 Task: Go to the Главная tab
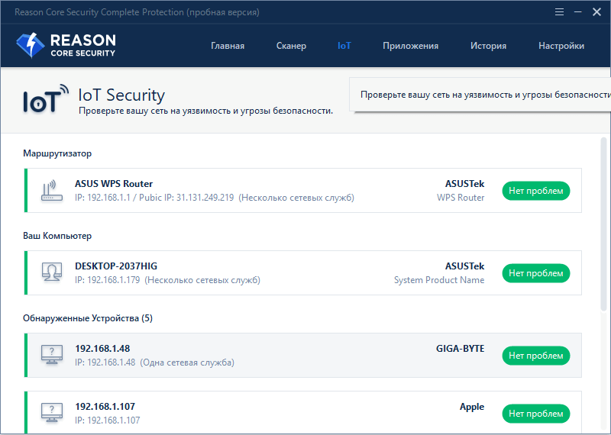(x=228, y=46)
